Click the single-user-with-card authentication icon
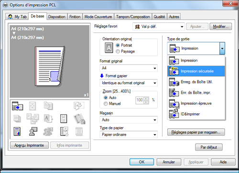 click(x=33, y=131)
